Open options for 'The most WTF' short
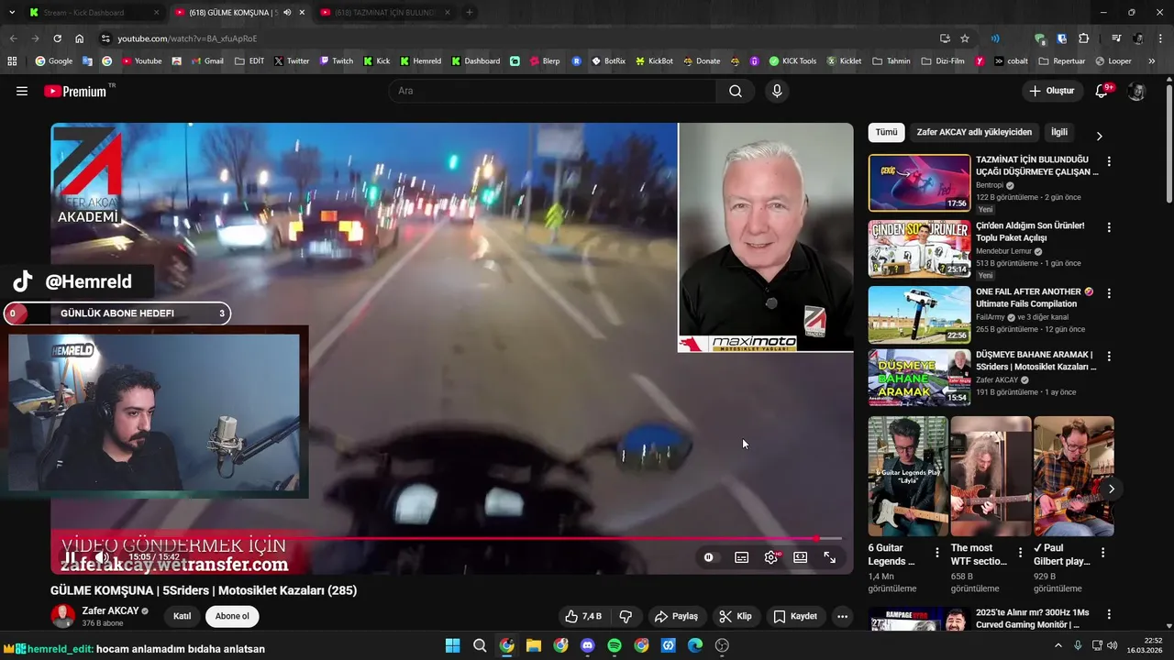The height and width of the screenshot is (660, 1174). [x=1020, y=553]
